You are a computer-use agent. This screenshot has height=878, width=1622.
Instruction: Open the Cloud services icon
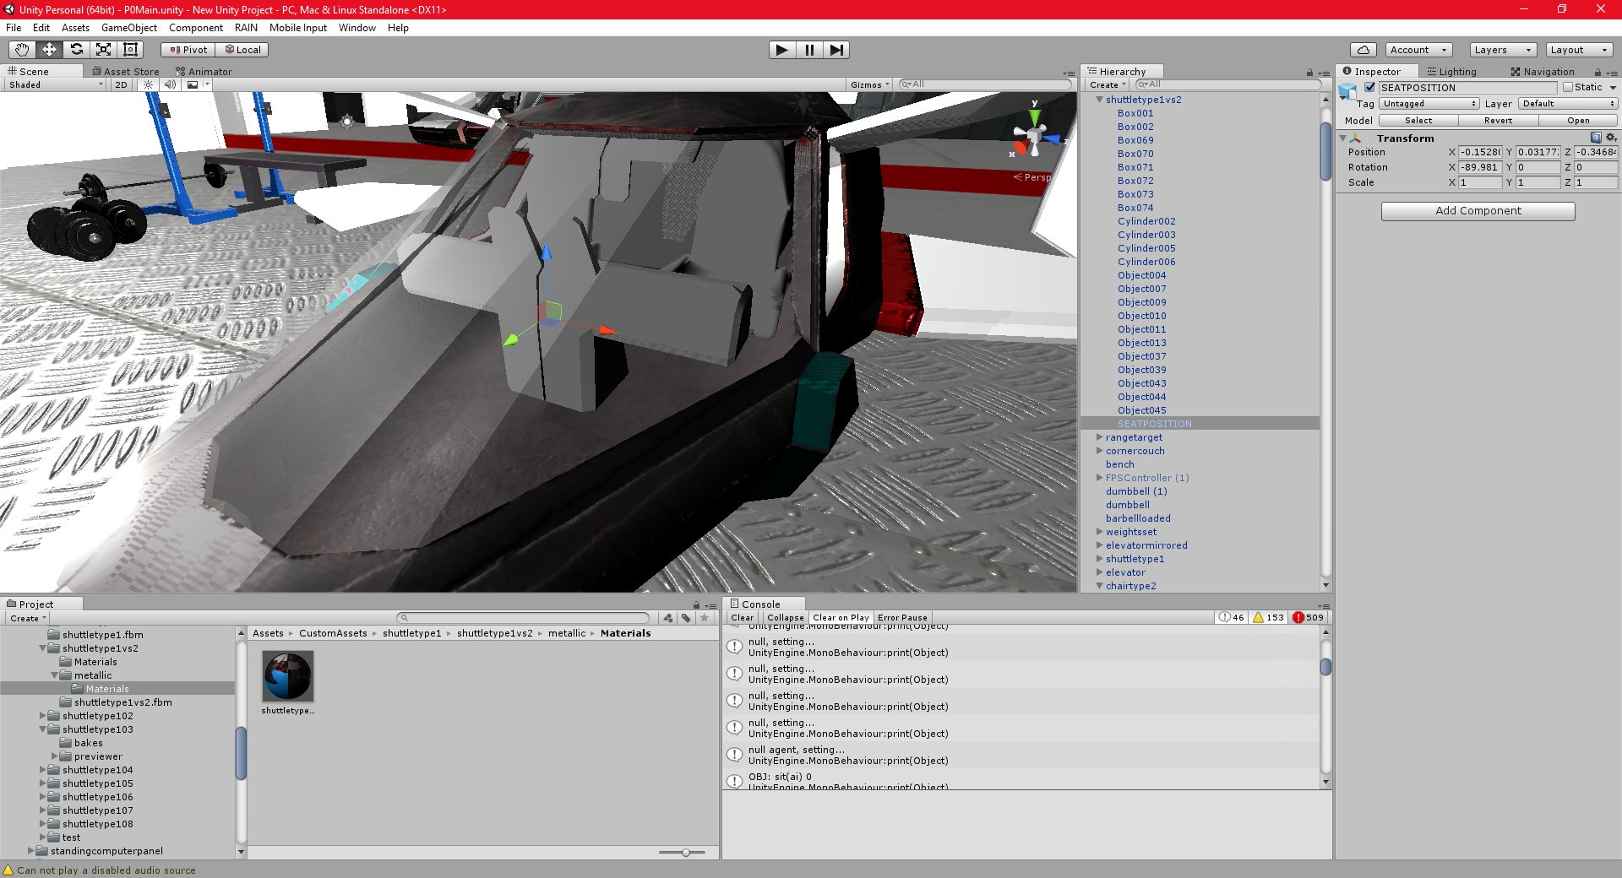click(x=1363, y=50)
